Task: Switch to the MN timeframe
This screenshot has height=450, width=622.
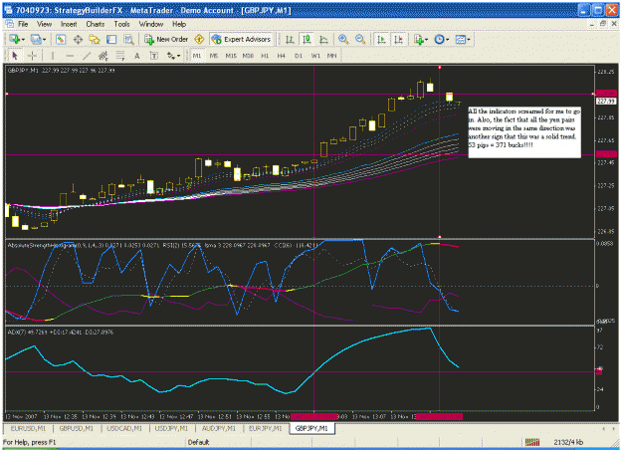Action: 331,56
